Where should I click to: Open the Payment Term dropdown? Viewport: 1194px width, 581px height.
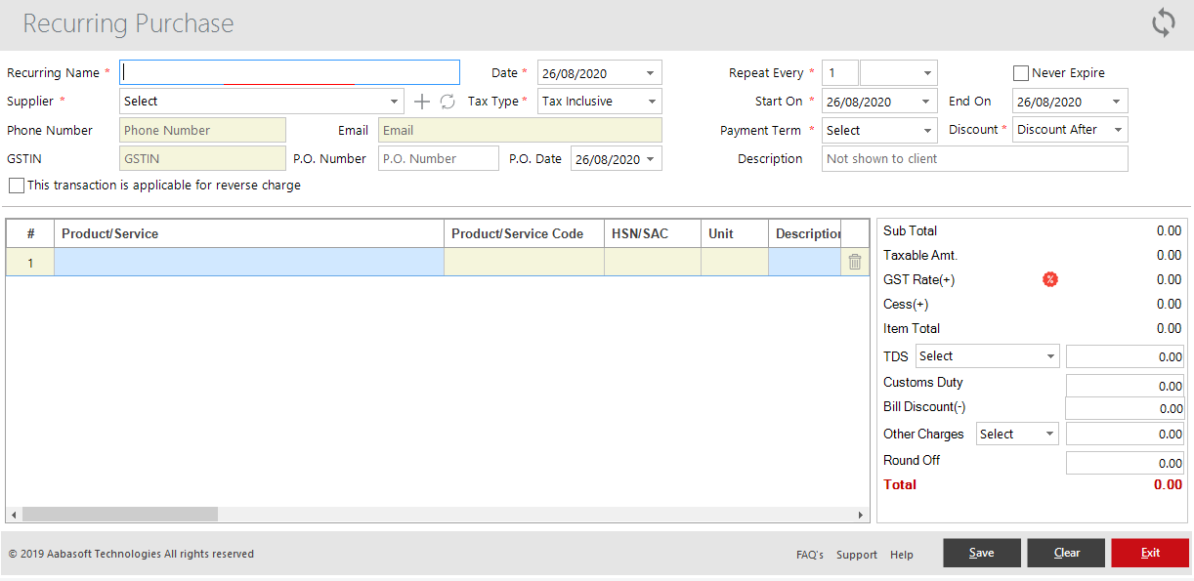(924, 129)
